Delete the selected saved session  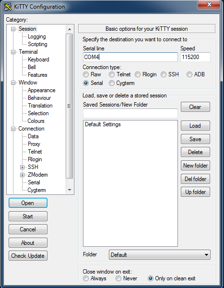pos(195,152)
